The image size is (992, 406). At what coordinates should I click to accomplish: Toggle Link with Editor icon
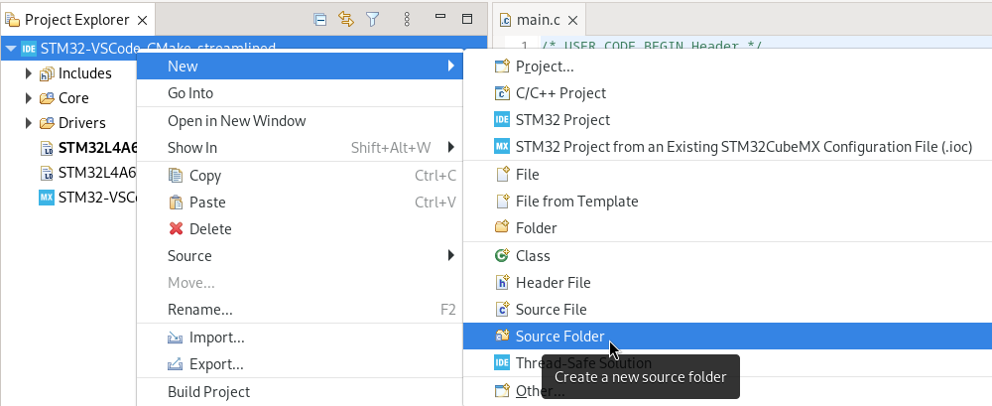[x=346, y=19]
